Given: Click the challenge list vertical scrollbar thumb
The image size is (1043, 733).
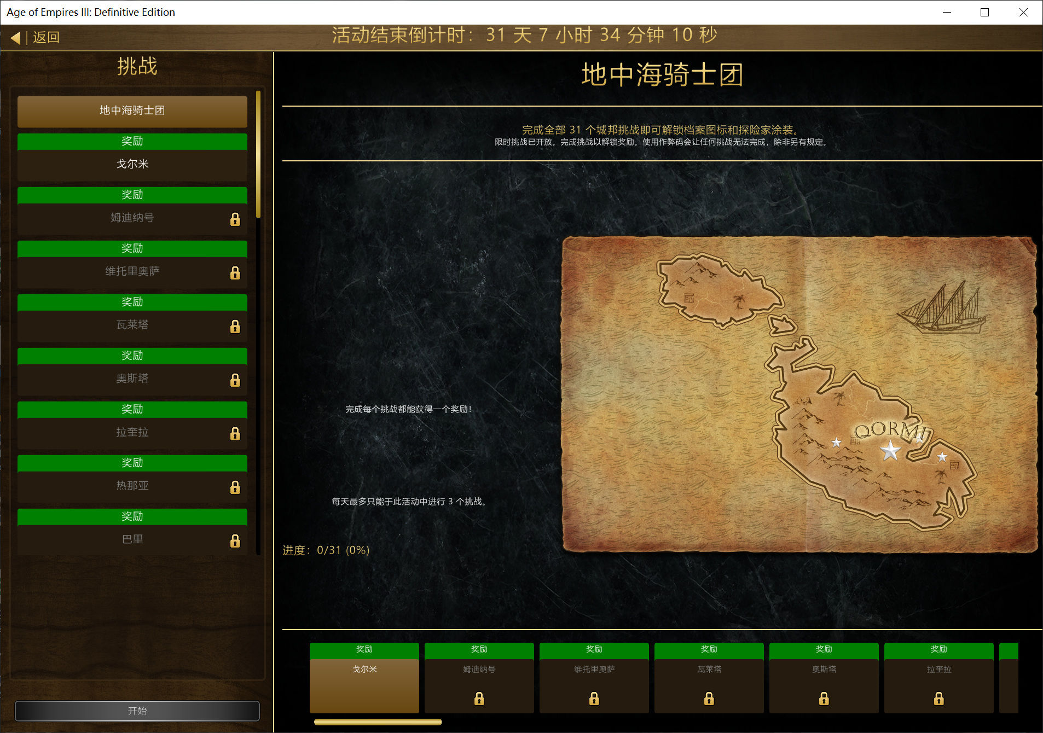Looking at the screenshot, I should 258,154.
